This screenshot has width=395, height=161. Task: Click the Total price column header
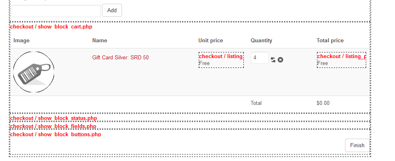(x=330, y=41)
